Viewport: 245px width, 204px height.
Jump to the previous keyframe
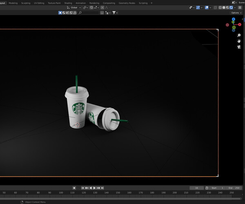[87, 188]
